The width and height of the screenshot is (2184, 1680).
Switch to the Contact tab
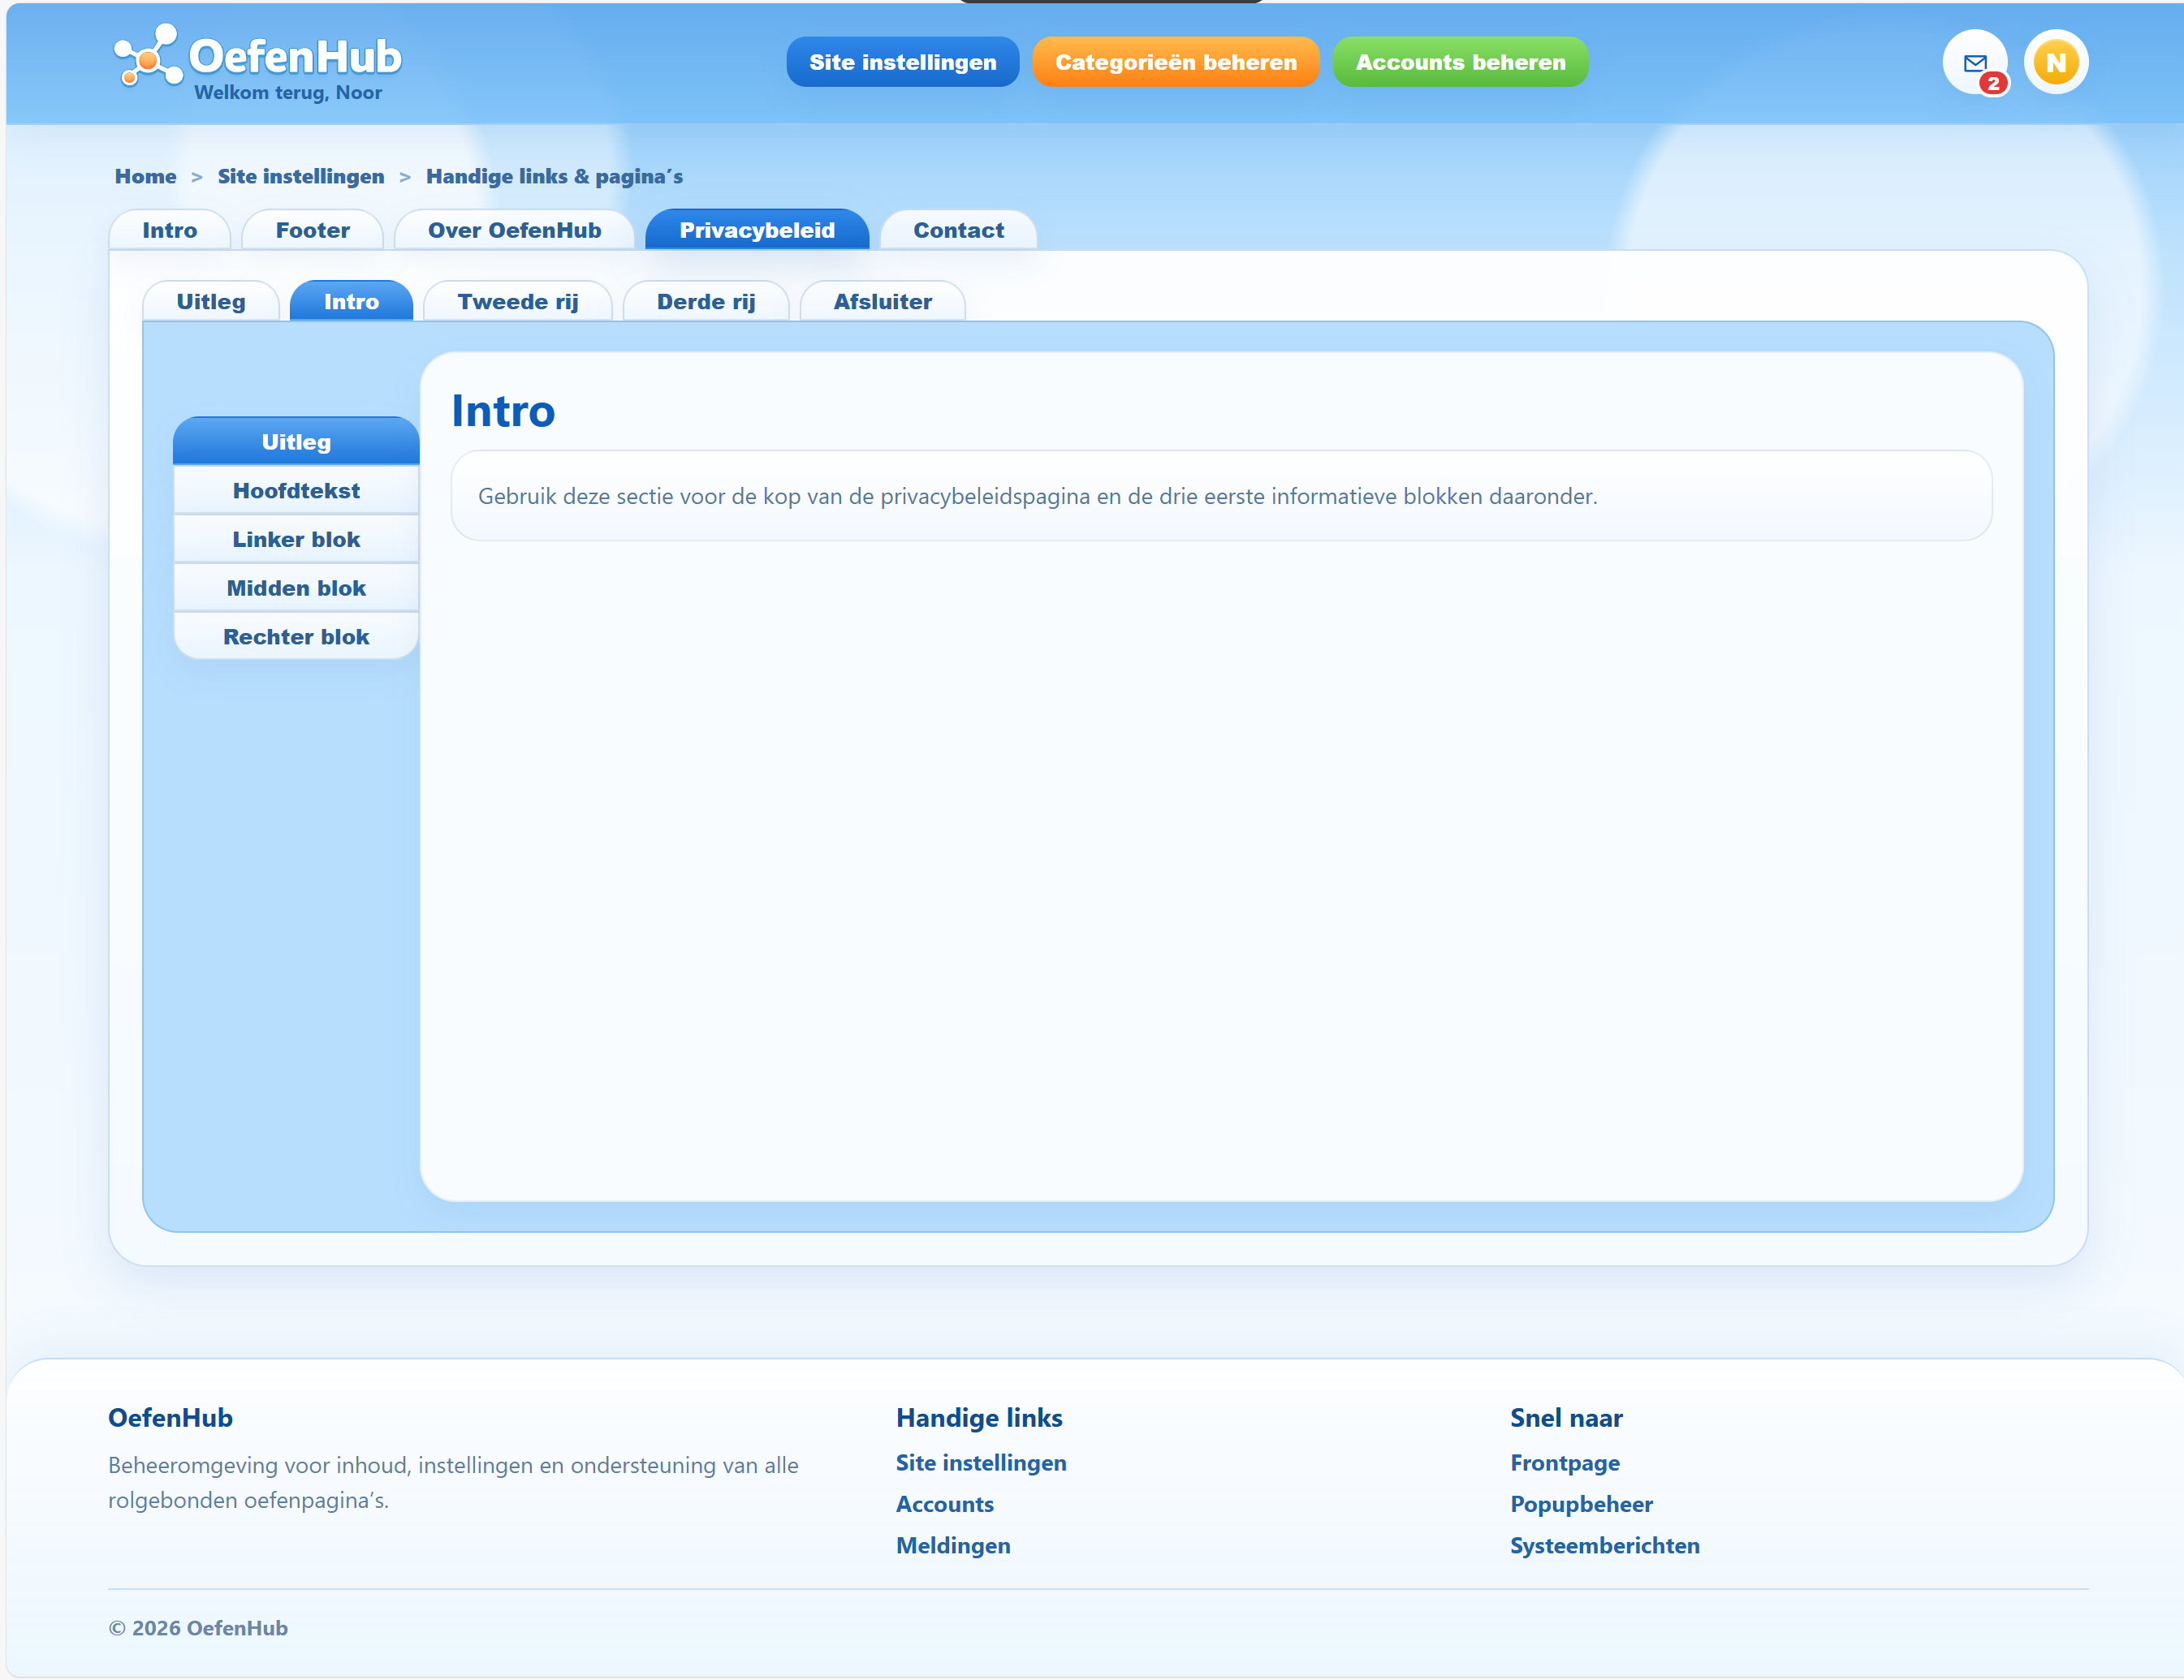pyautogui.click(x=958, y=230)
